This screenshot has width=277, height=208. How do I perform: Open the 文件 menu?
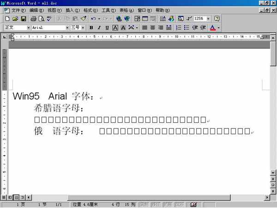click(x=18, y=10)
